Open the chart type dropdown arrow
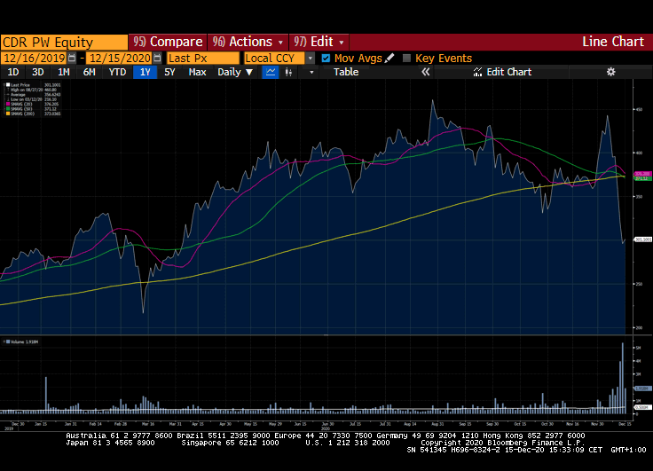This screenshot has width=653, height=471. [x=310, y=72]
